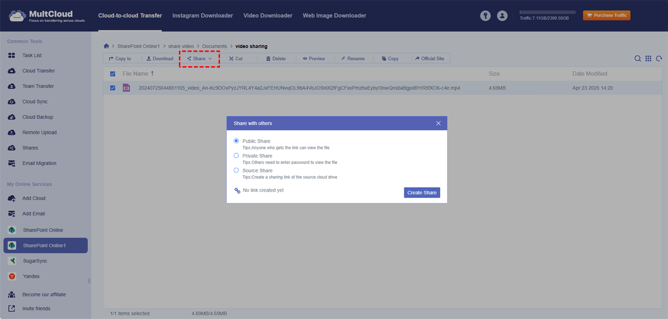The width and height of the screenshot is (668, 319).
Task: Select SharePoint Online1 drive
Action: coord(45,245)
